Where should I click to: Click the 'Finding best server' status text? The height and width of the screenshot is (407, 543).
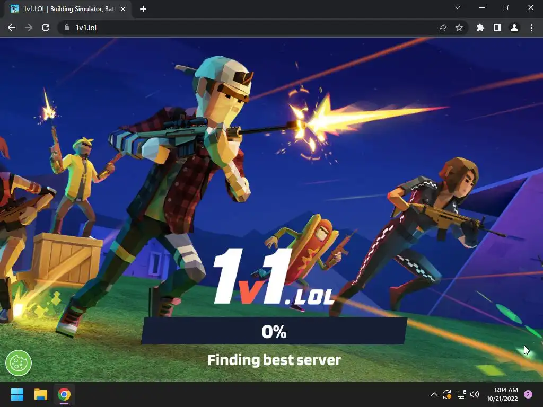pyautogui.click(x=274, y=360)
